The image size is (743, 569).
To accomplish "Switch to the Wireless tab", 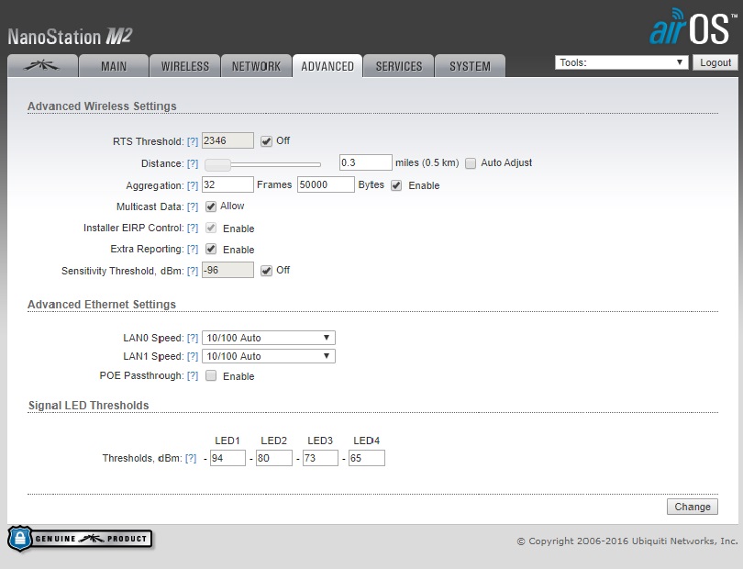I will click(x=184, y=66).
